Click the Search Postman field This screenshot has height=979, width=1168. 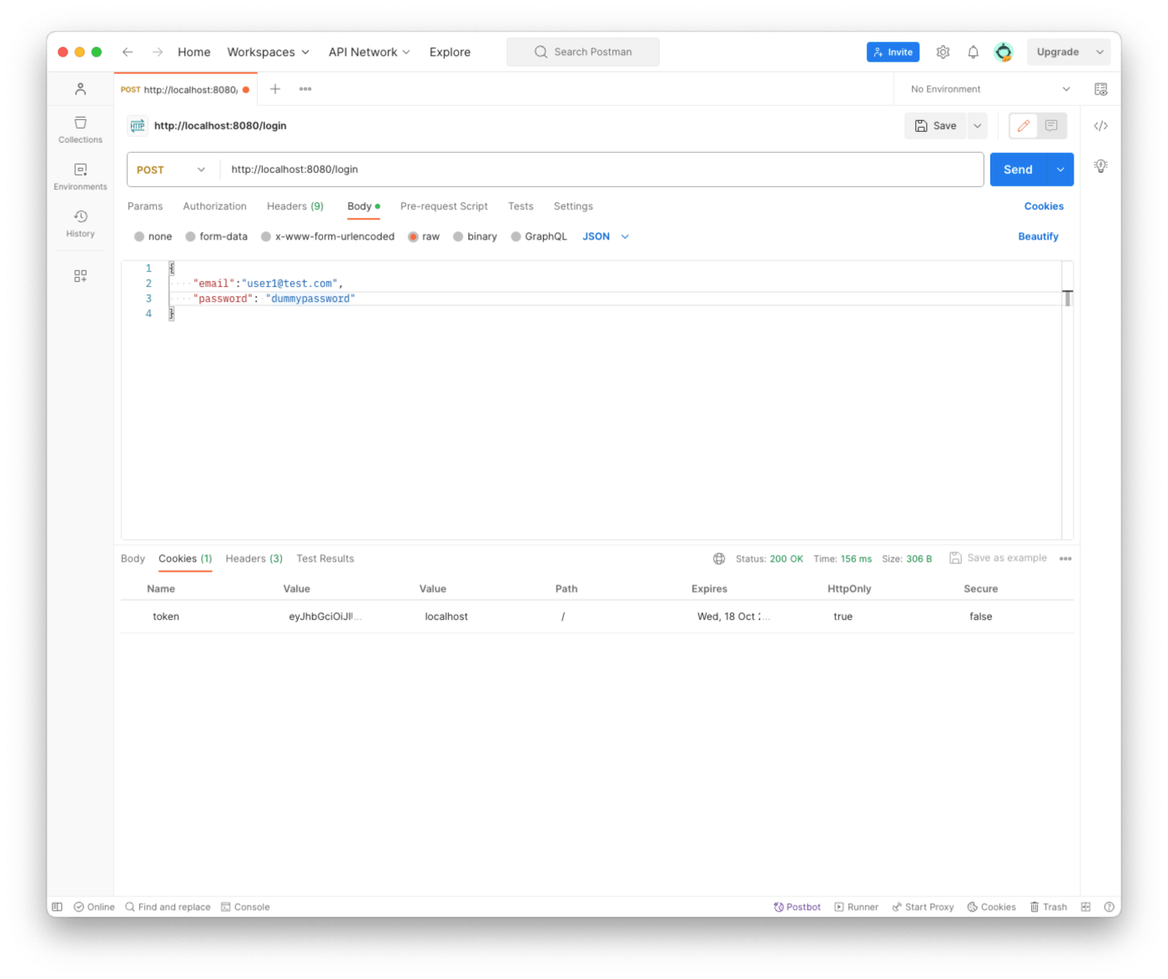583,52
